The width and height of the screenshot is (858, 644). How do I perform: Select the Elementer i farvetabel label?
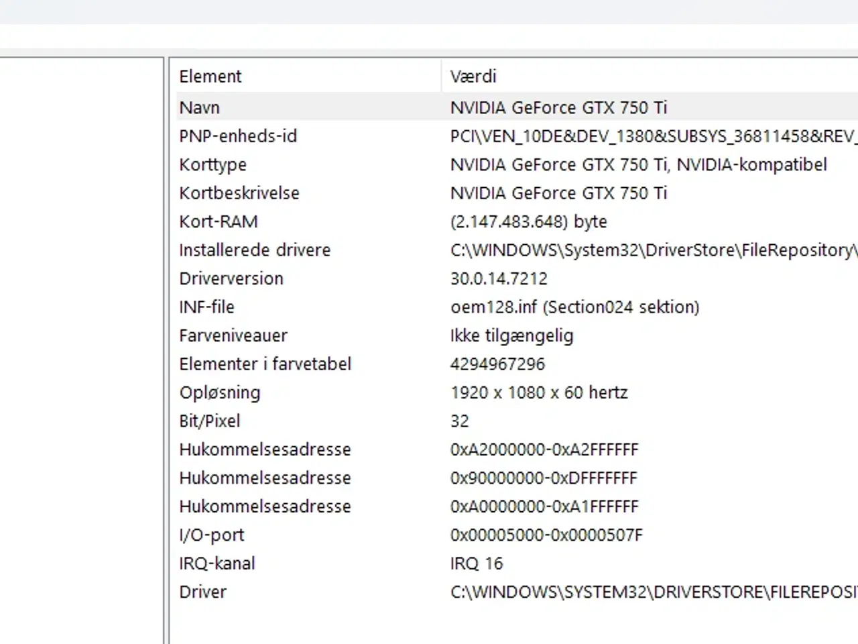click(x=265, y=364)
